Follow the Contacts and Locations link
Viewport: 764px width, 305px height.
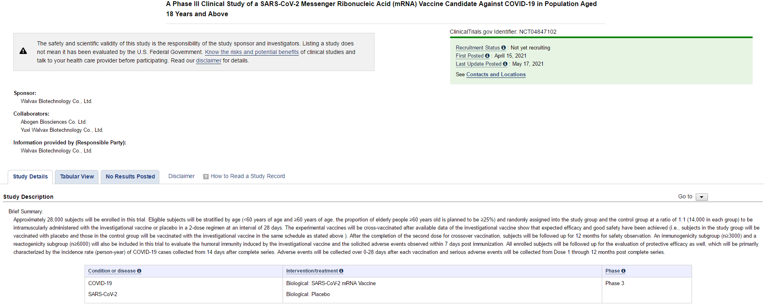(496, 75)
